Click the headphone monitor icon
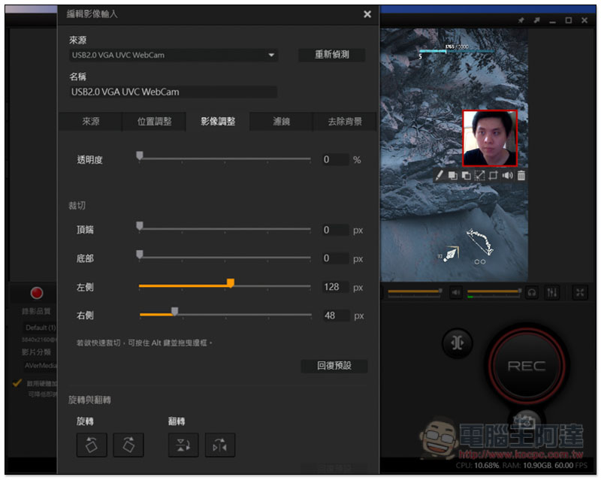This screenshot has height=480, width=601. (x=532, y=293)
